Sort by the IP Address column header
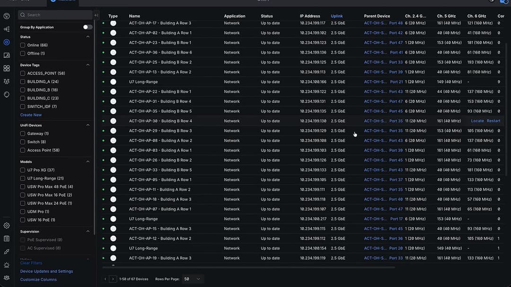511x287 pixels. [x=310, y=16]
